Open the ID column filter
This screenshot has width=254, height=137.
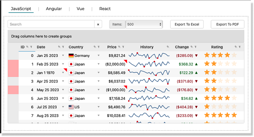[x=31, y=47]
